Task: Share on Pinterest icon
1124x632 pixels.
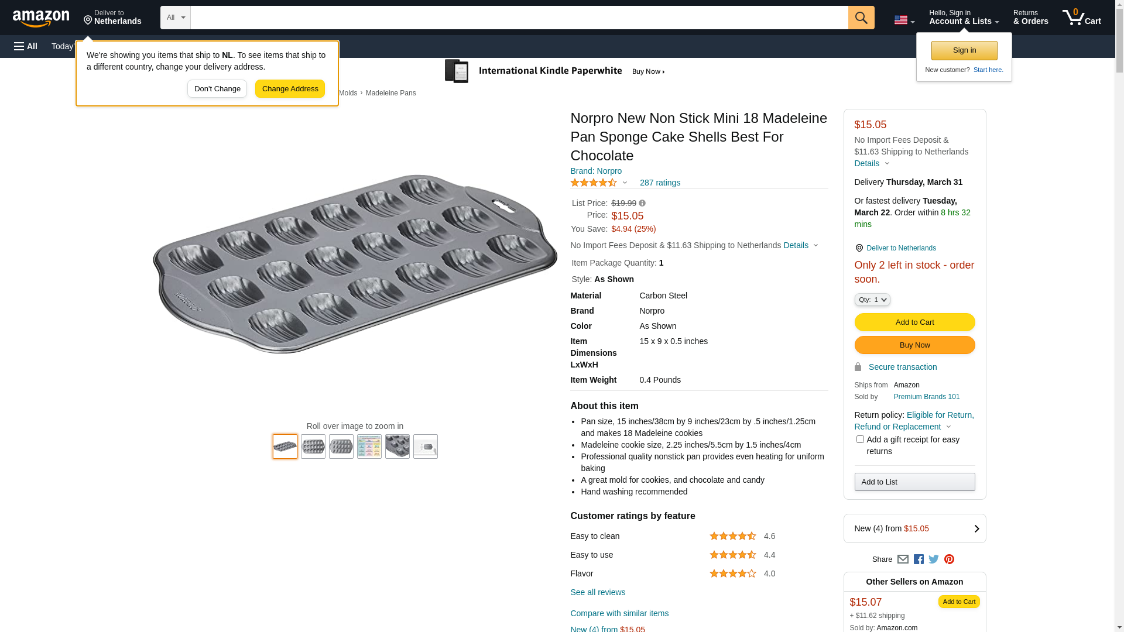Action: (949, 559)
